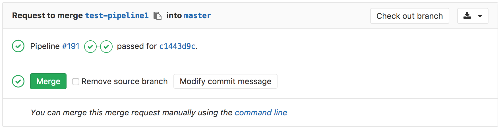Click the Remove source branch label text
501x129 pixels.
coord(124,82)
